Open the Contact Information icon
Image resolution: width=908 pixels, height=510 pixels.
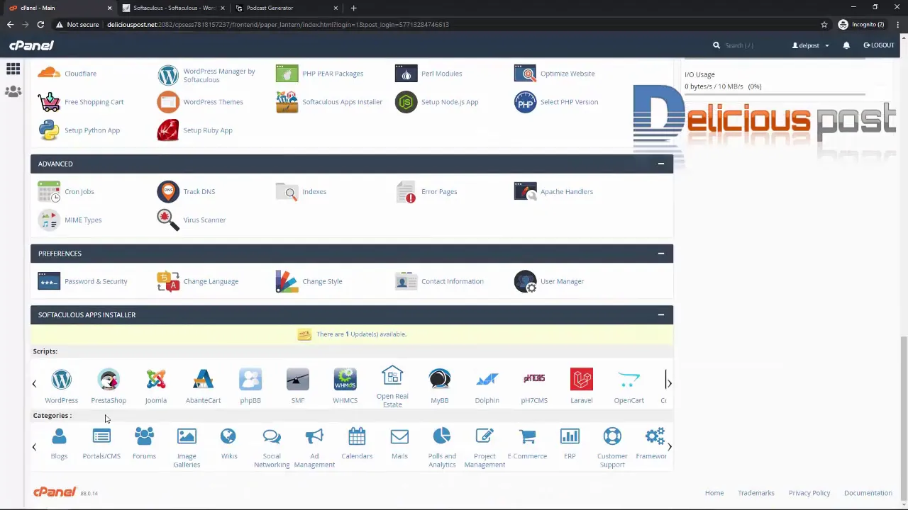coord(406,281)
